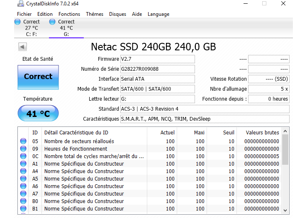Click the transfer mode field SATA/600 | SATA/600
307x218 pixels.
tap(157, 89)
